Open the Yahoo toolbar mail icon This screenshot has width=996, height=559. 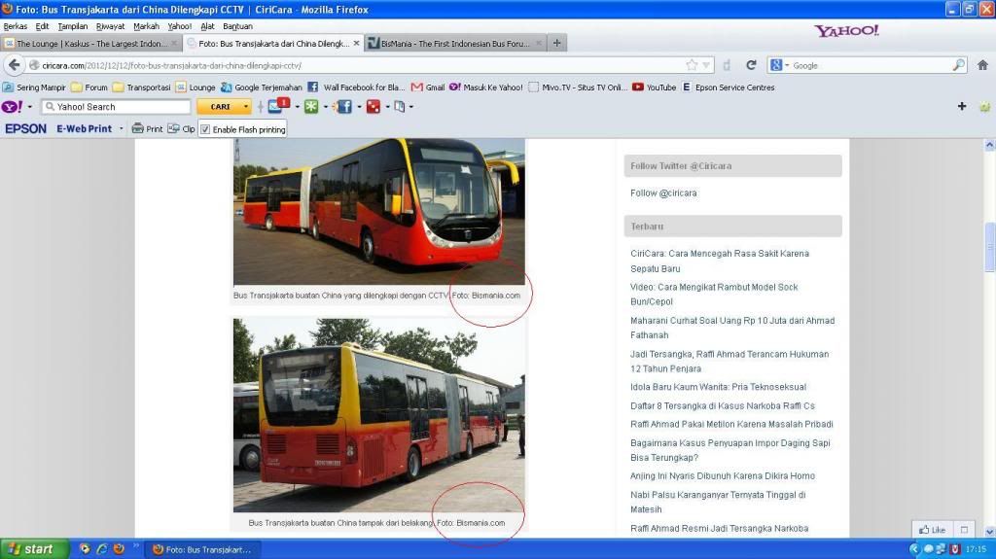click(x=276, y=106)
